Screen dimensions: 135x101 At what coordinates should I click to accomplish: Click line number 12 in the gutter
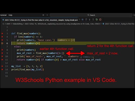[6, 63]
